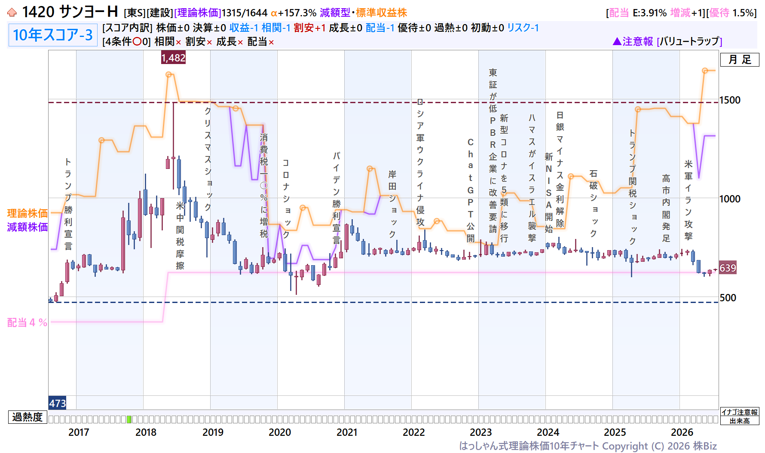Click the 優待±0 score item
The image size is (765, 453).
[x=414, y=28]
